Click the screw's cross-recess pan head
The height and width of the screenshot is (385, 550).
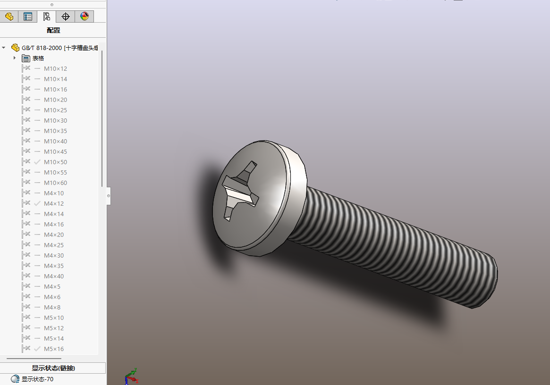pos(260,199)
